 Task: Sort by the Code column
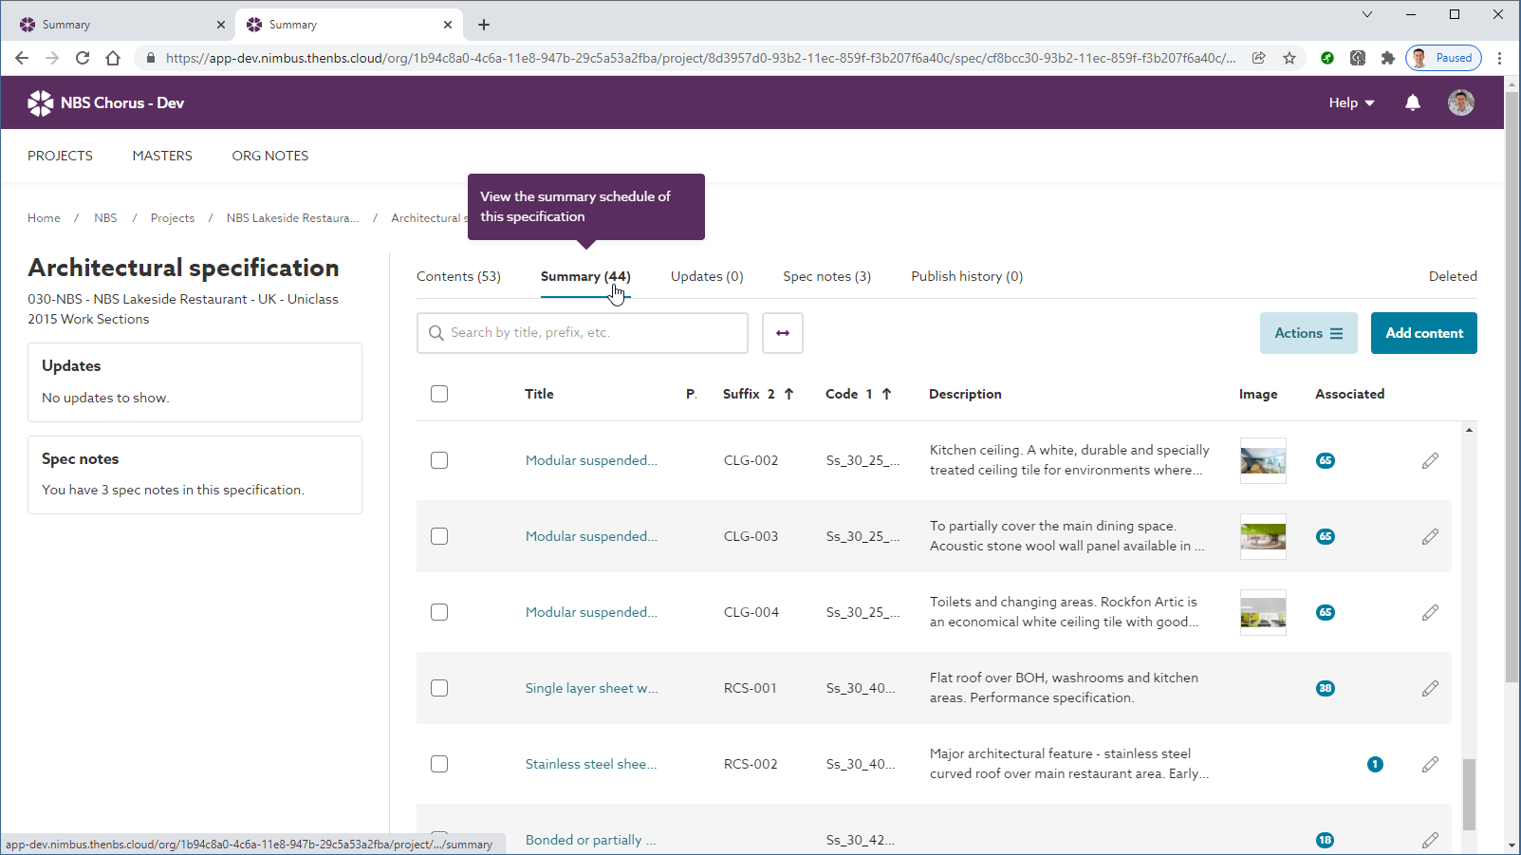859,394
